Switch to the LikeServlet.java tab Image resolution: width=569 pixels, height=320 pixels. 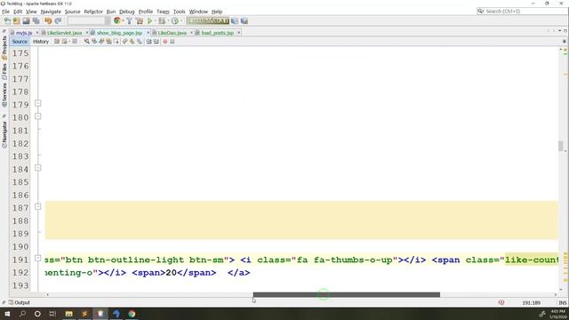tap(64, 33)
